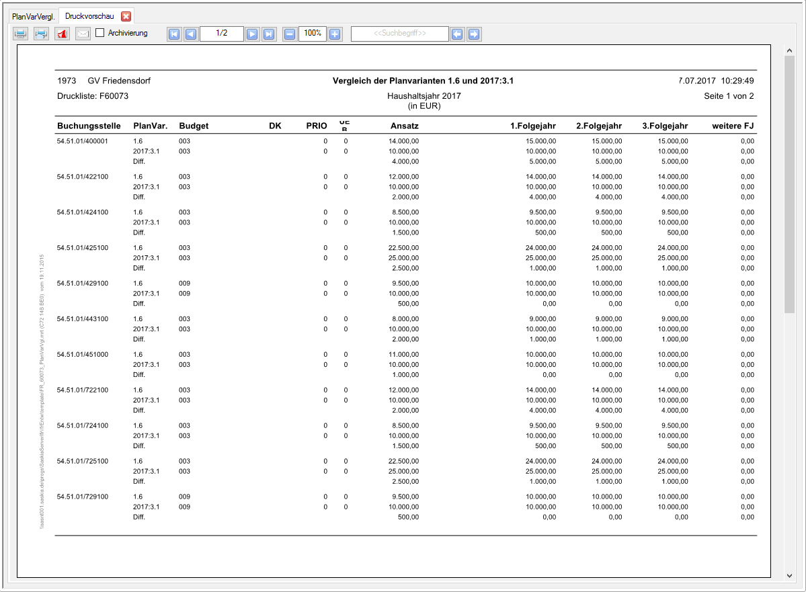Image resolution: width=806 pixels, height=592 pixels.
Task: Export the report via red PDF icon
Action: [63, 34]
